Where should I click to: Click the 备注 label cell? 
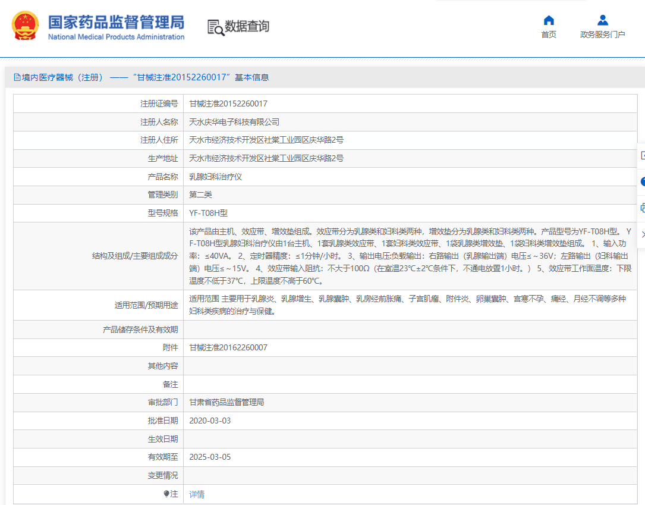click(x=98, y=384)
